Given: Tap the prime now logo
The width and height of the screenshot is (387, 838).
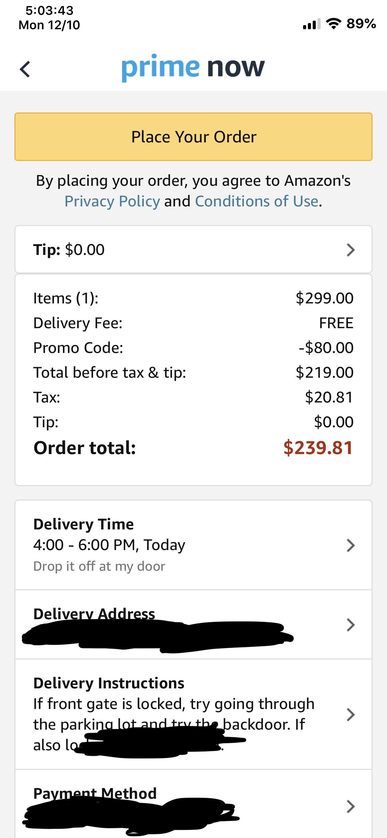Looking at the screenshot, I should tap(193, 68).
